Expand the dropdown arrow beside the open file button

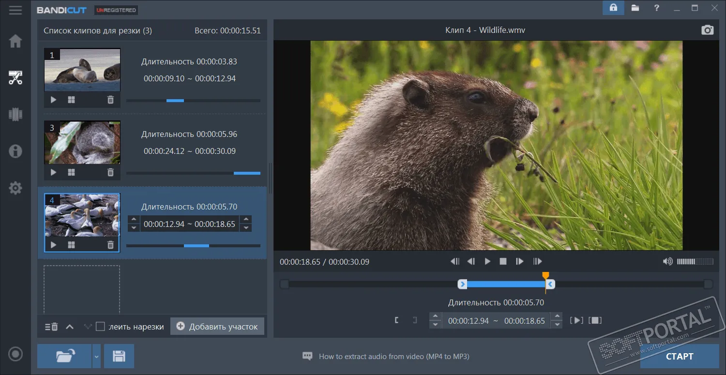96,357
